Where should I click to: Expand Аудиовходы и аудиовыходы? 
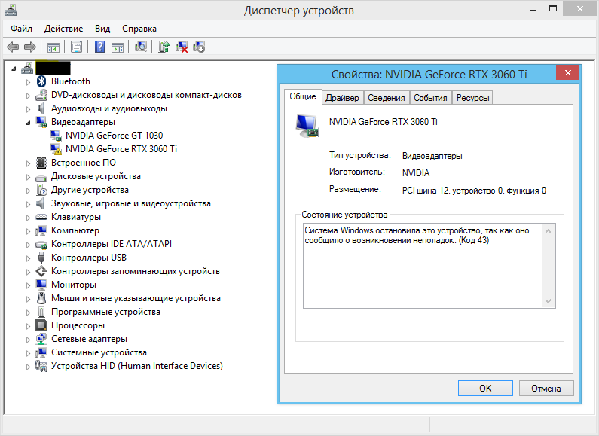point(28,109)
